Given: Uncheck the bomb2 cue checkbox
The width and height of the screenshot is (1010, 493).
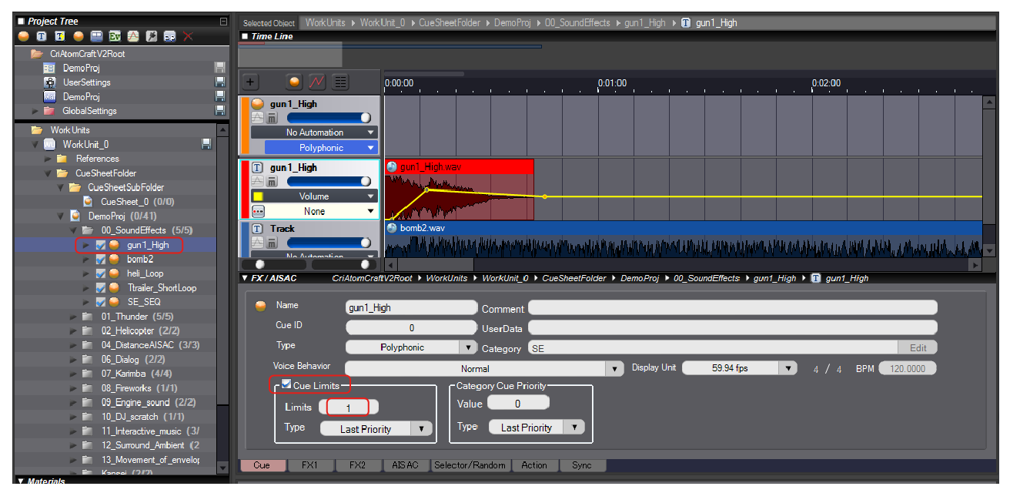Looking at the screenshot, I should click(x=101, y=260).
